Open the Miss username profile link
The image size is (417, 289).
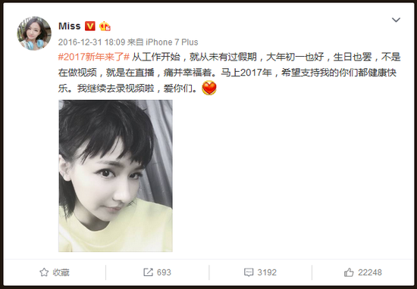70,26
